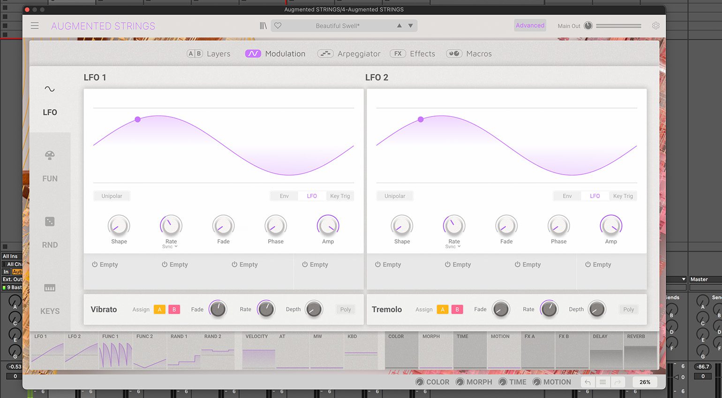Toggle Tremolo assign A button
The height and width of the screenshot is (398, 722).
pos(443,310)
